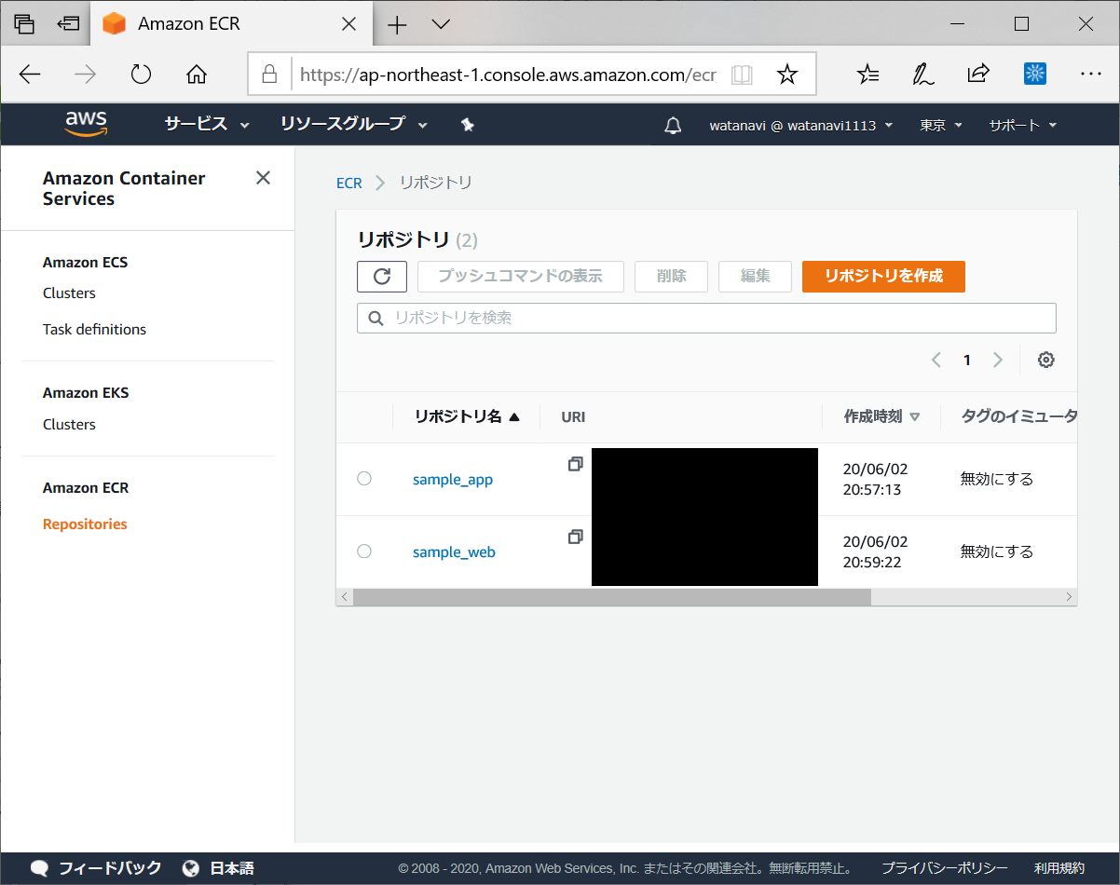
Task: Select the sample_web repository radio button
Action: (364, 551)
